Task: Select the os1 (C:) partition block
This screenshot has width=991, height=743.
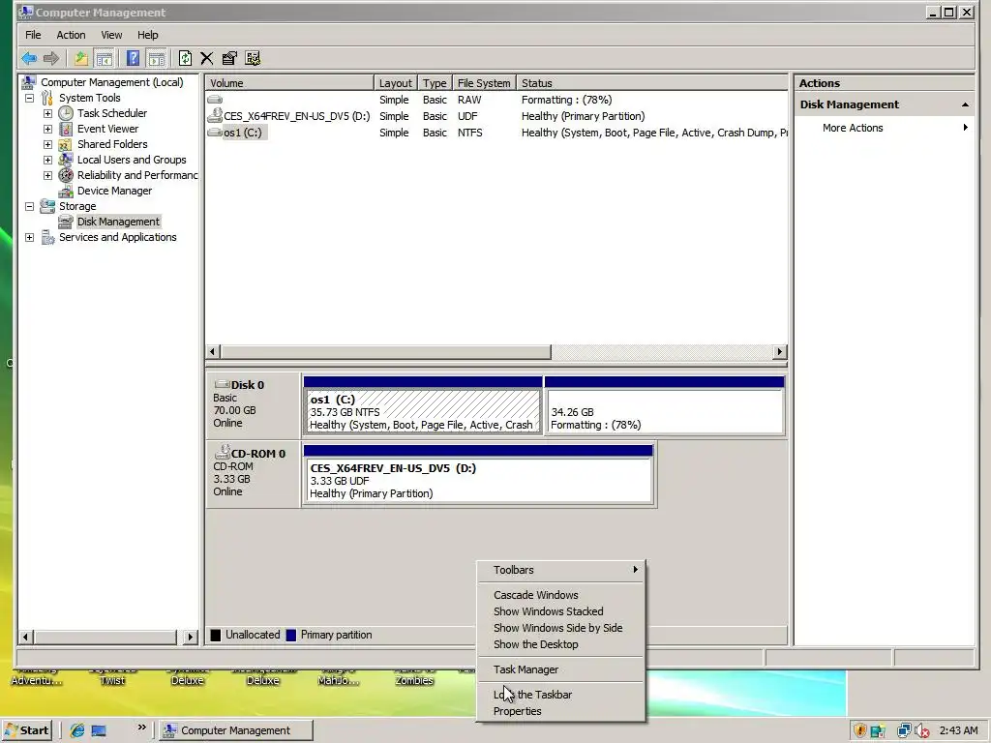Action: click(423, 405)
